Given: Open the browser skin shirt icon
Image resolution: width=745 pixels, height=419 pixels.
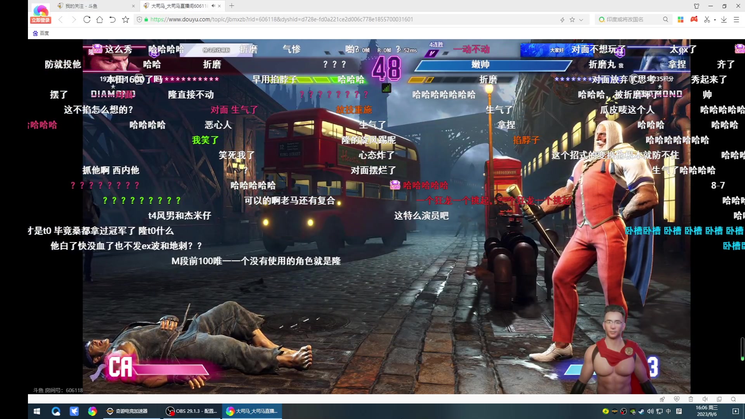Looking at the screenshot, I should pos(696,6).
